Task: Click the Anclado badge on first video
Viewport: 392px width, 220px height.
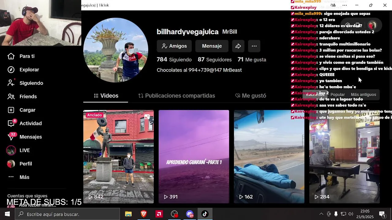Action: click(x=94, y=115)
